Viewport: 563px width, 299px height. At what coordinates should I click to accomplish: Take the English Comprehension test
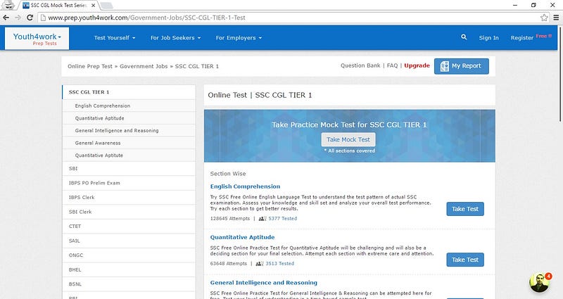point(465,209)
